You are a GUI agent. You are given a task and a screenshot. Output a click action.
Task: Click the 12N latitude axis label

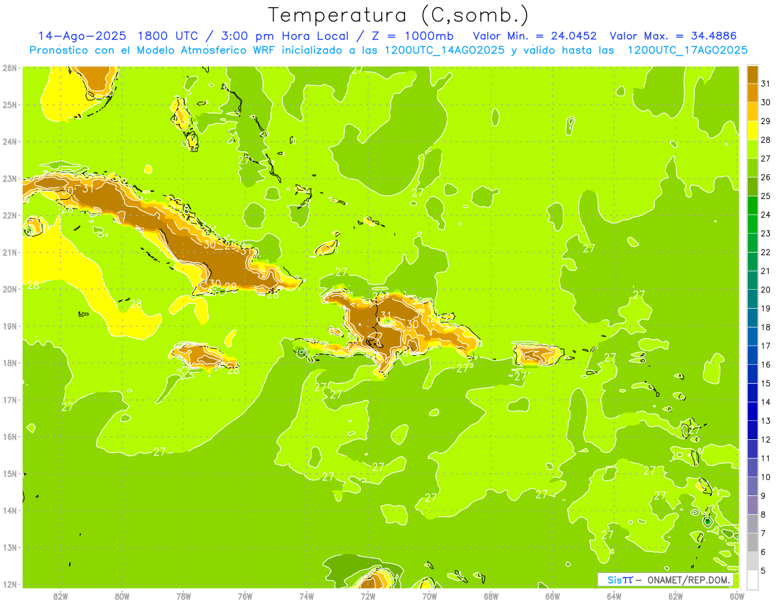point(9,584)
